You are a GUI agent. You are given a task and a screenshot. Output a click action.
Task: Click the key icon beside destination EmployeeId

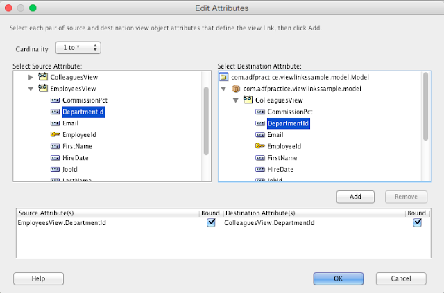[x=260, y=147]
